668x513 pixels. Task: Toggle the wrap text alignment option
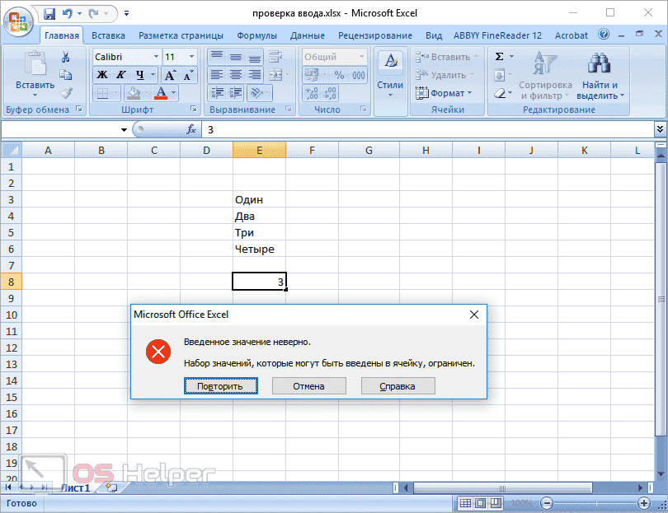[276, 56]
